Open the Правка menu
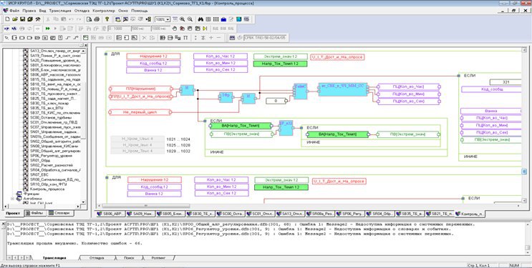The width and height of the screenshot is (532, 268). [29, 11]
